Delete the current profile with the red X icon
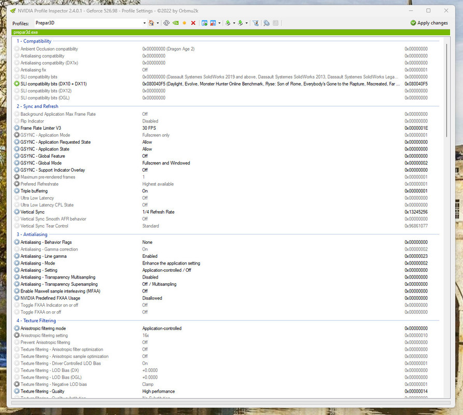 point(193,23)
